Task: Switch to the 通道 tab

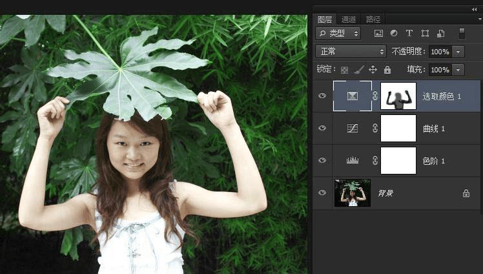Action: point(349,19)
